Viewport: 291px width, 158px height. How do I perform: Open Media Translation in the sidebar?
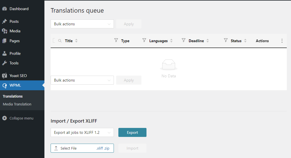(x=17, y=104)
